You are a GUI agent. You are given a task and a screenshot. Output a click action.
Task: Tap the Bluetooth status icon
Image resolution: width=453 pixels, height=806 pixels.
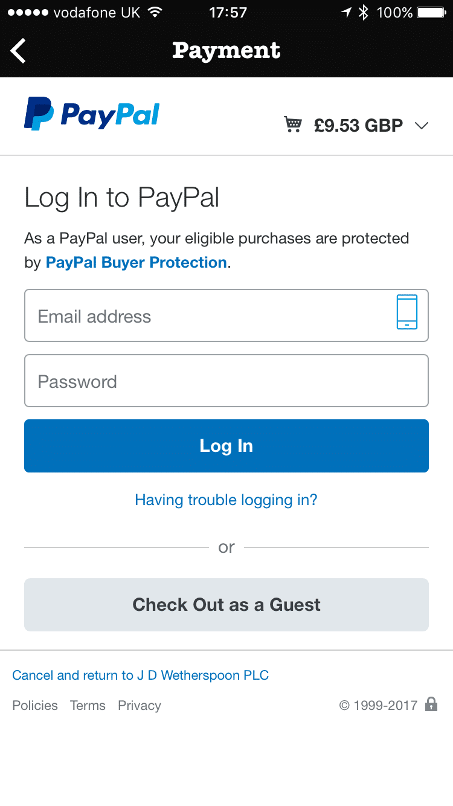point(363,12)
